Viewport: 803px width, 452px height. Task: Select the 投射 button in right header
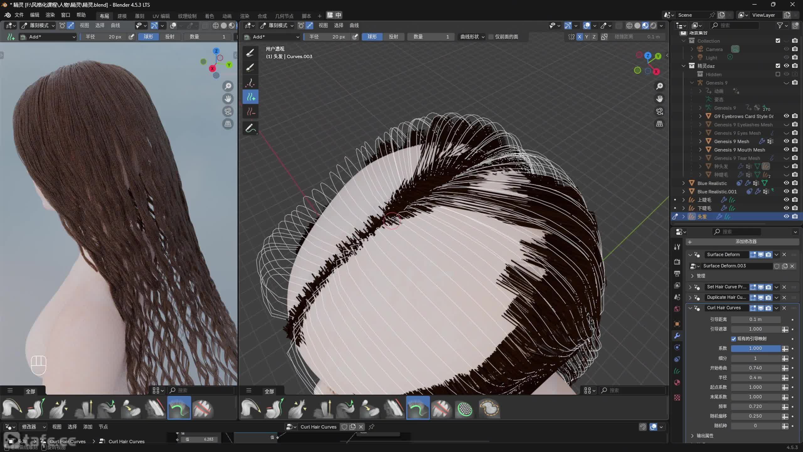pyautogui.click(x=393, y=37)
